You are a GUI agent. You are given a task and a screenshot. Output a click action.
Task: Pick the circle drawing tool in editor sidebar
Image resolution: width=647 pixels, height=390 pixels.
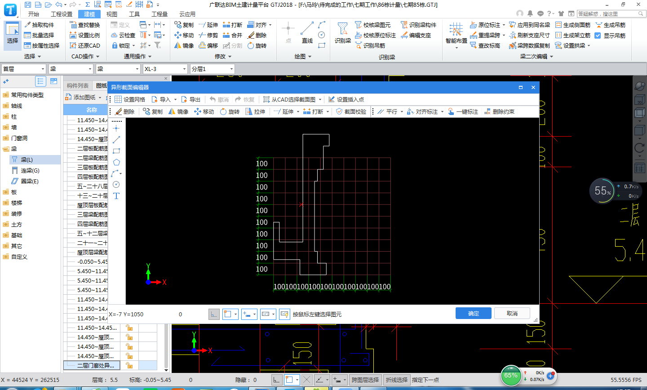point(116,185)
